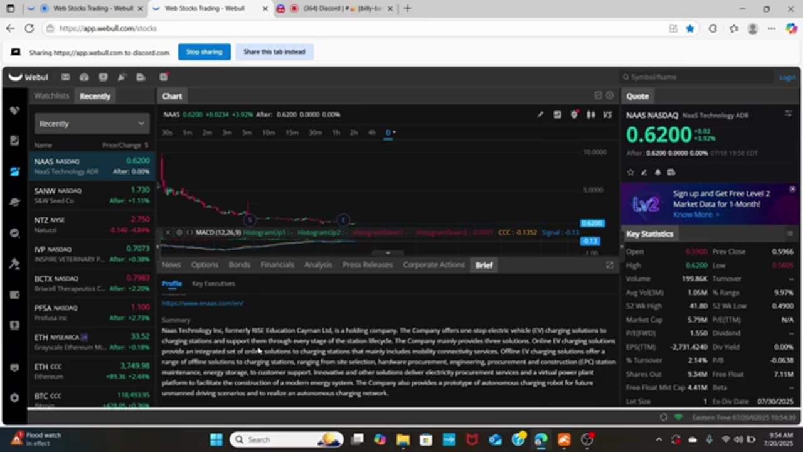Open the Know More link in banner

click(696, 215)
